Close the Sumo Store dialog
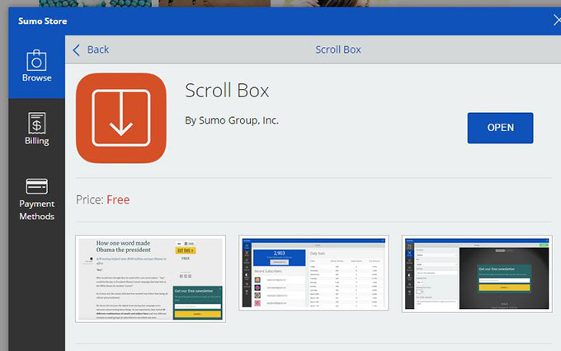 coord(557,21)
